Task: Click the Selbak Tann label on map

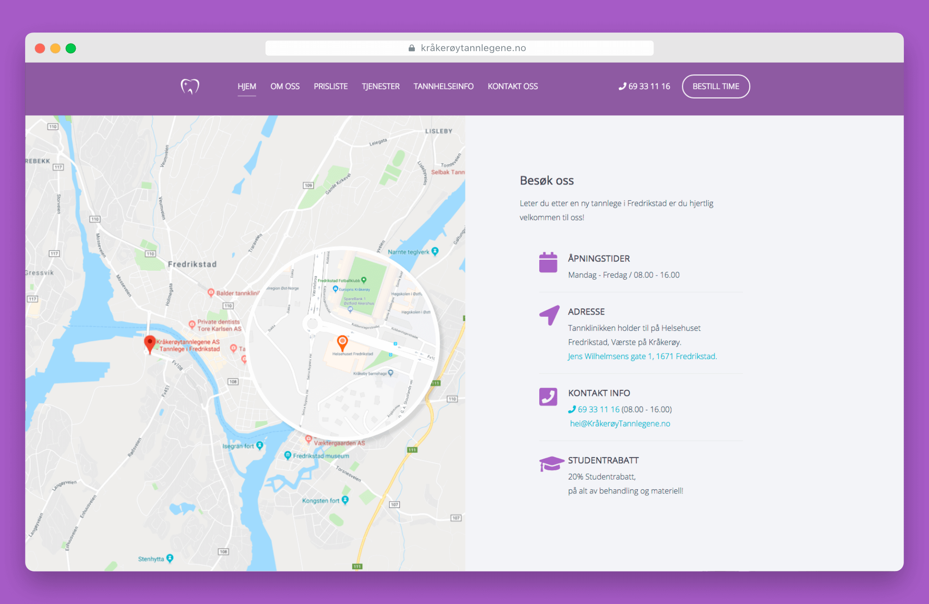Action: point(448,172)
